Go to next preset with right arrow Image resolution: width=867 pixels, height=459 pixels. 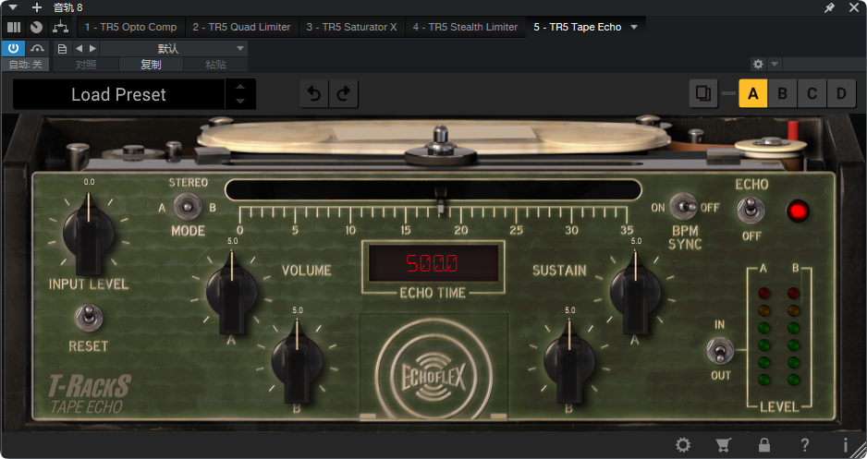click(92, 49)
